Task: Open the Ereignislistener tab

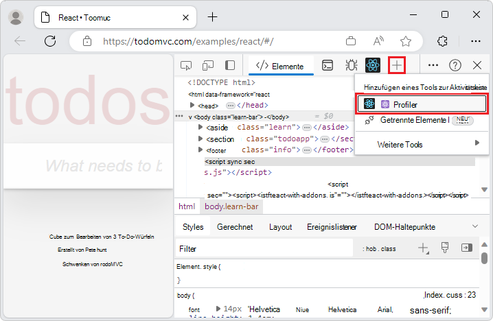Action: click(x=332, y=227)
